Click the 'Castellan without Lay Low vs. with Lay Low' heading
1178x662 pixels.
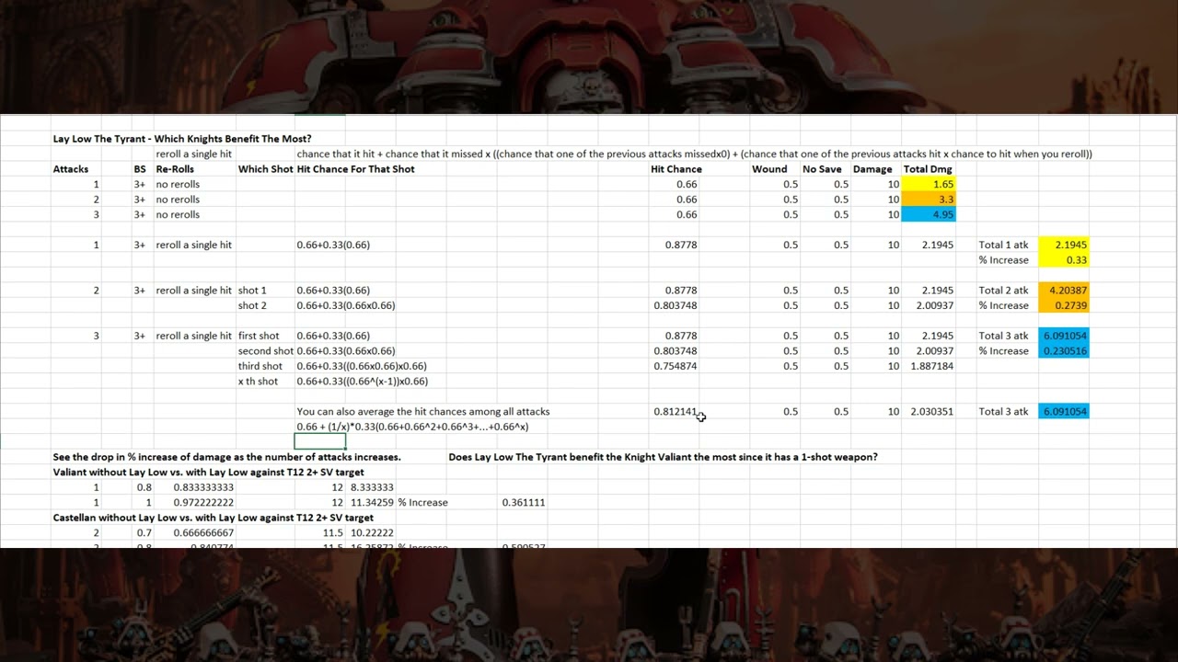coord(214,518)
